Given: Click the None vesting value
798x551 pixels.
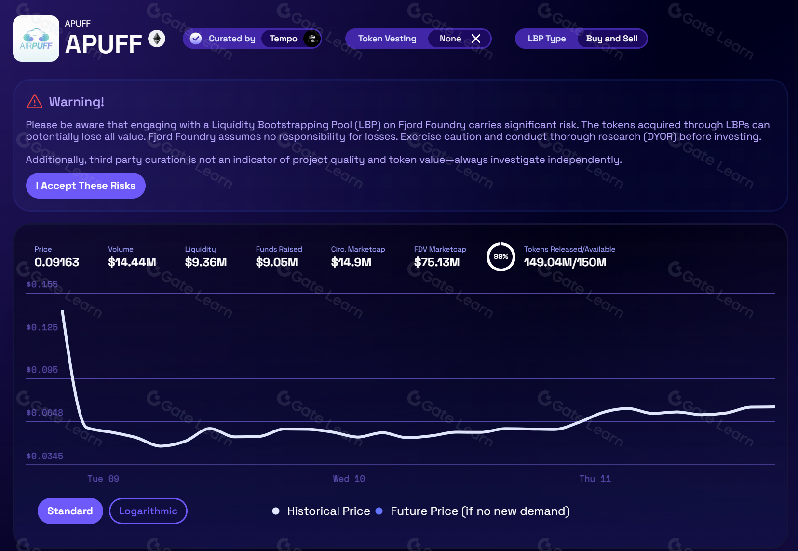Looking at the screenshot, I should (450, 39).
